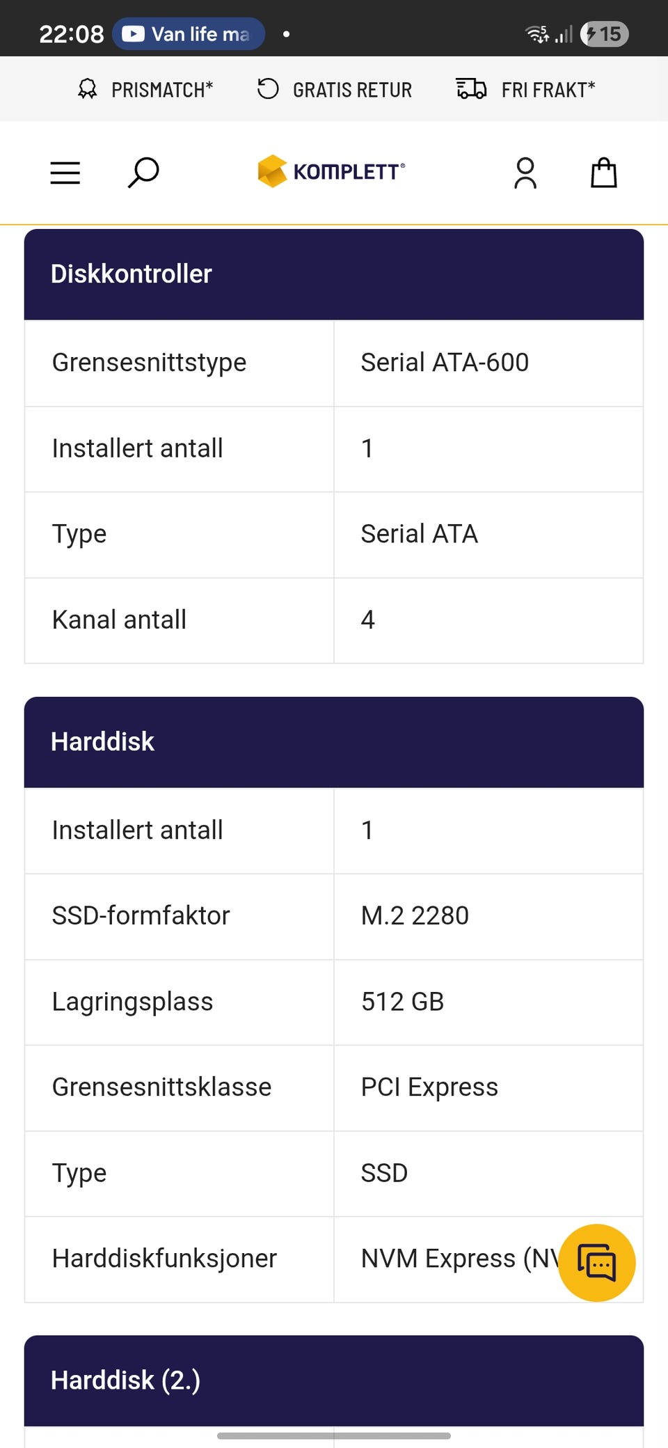Tap the YouTube Van life notification pill
The height and width of the screenshot is (1448, 668).
188,33
